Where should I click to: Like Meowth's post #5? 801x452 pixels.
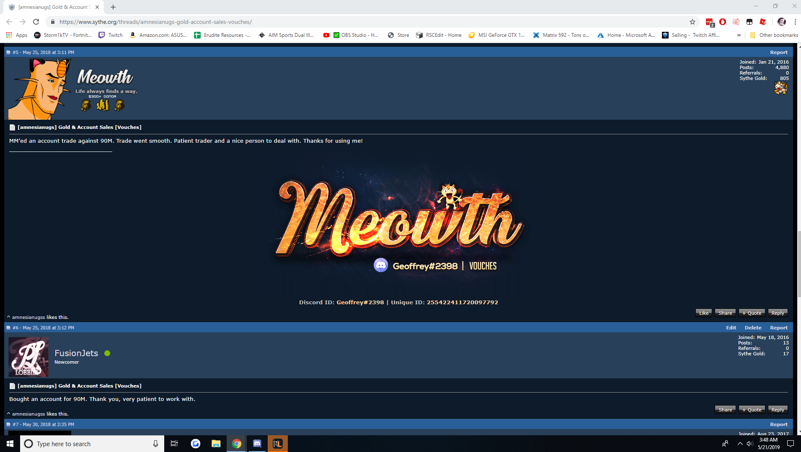pos(703,313)
